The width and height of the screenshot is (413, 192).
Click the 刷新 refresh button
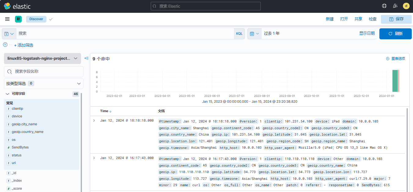[396, 34]
